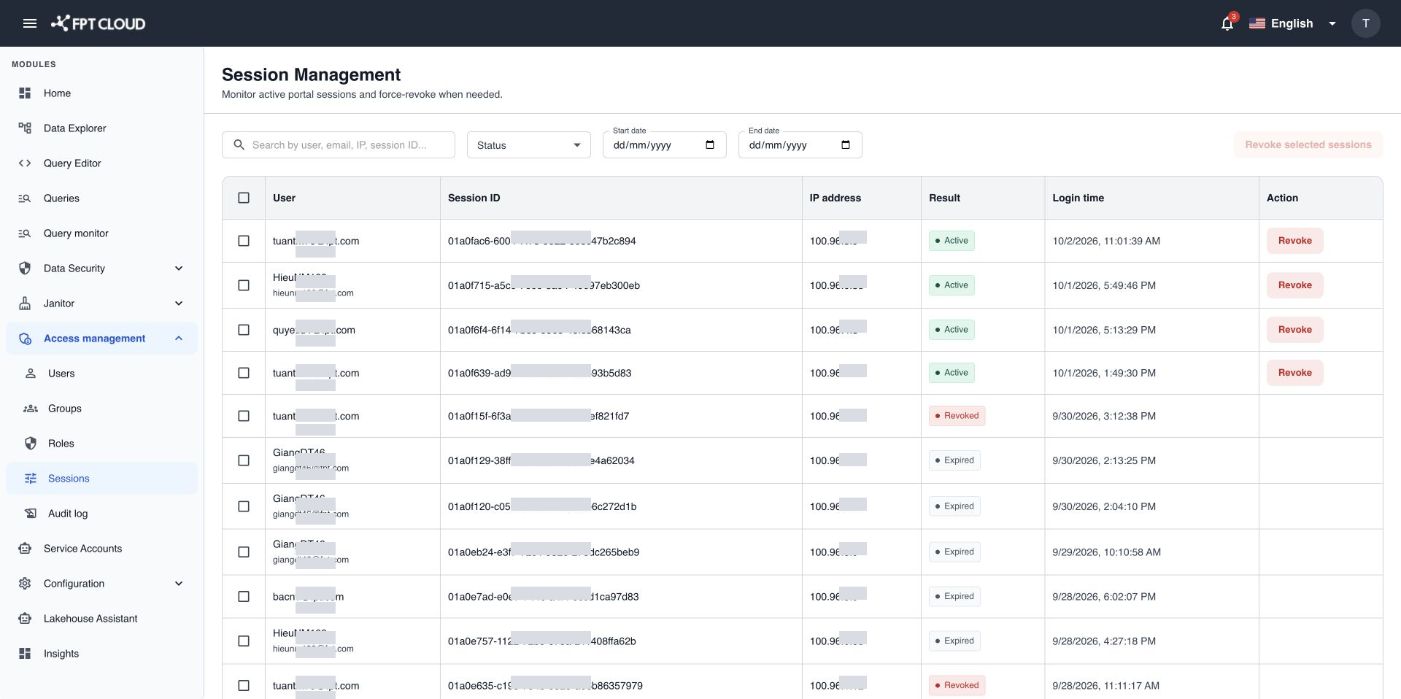Revoke the session logged in 10/1/2026, 5:13:29 PM

coord(1294,330)
